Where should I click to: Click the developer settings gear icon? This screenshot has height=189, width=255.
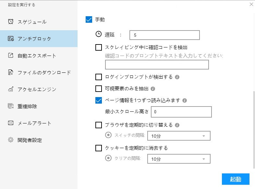tap(11, 140)
